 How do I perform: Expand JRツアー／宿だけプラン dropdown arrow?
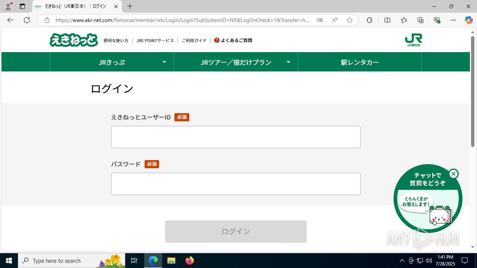[x=288, y=62]
